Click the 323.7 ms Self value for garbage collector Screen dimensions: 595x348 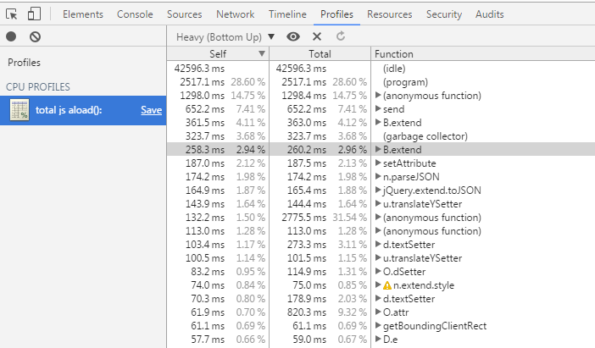[205, 136]
